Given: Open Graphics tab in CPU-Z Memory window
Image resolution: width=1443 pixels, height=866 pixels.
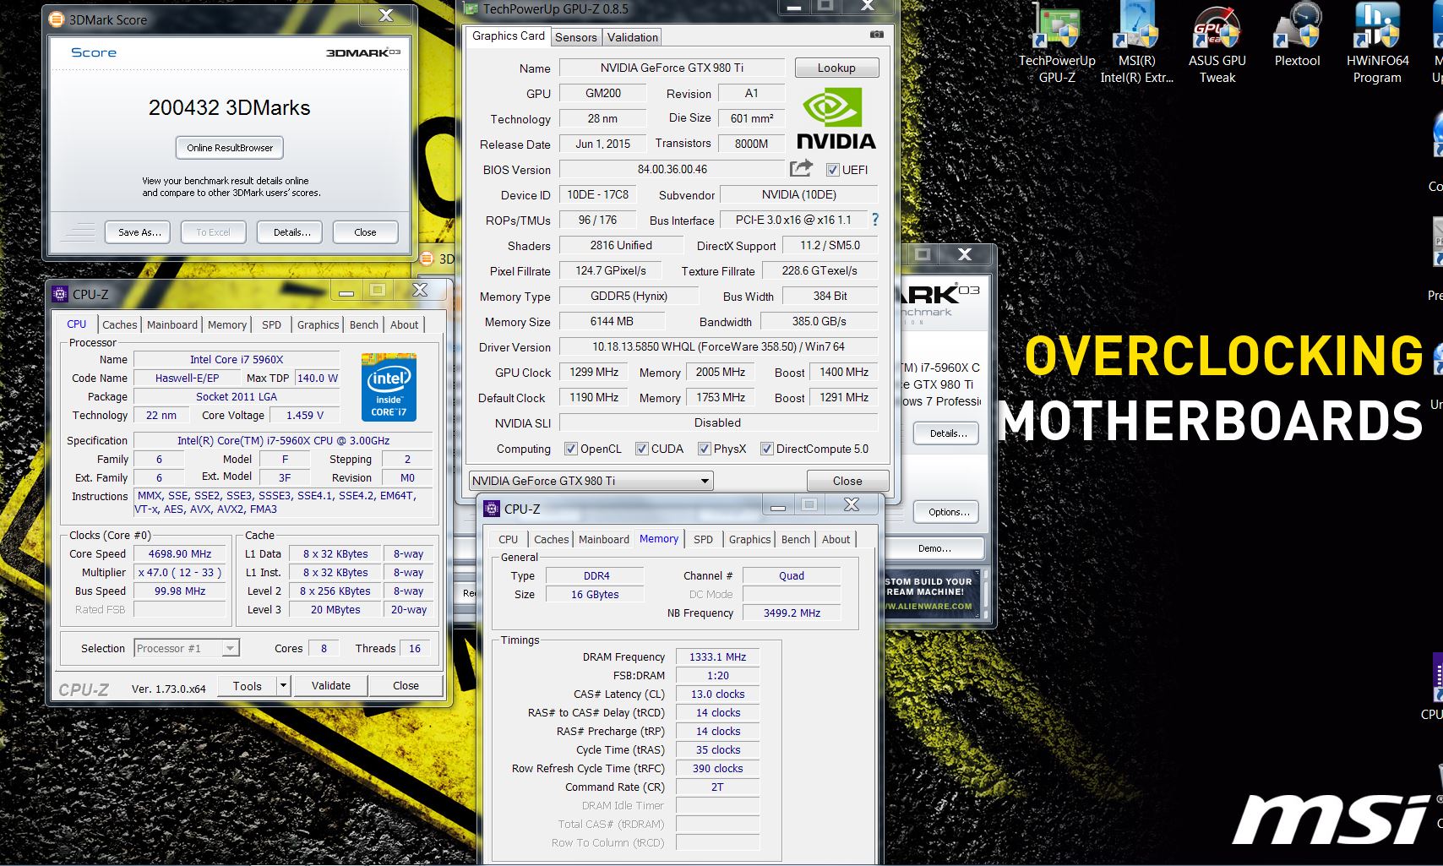Looking at the screenshot, I should [749, 539].
